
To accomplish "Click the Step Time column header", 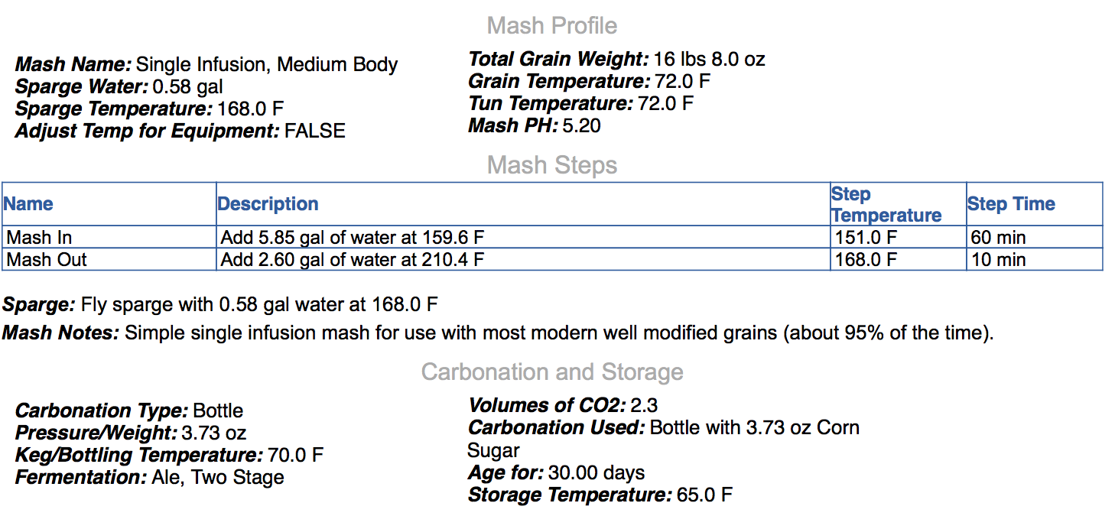I will 1011,204.
